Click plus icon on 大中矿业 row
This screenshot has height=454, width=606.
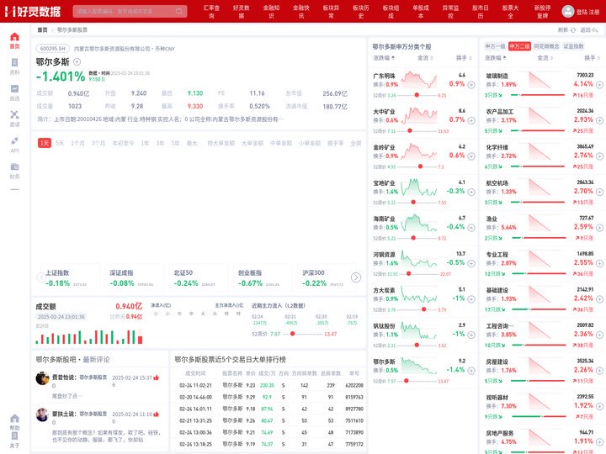(x=471, y=120)
